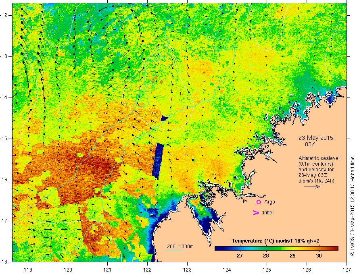Click the longitude axis label 124
Screen dimensions: 355x274
(227, 270)
